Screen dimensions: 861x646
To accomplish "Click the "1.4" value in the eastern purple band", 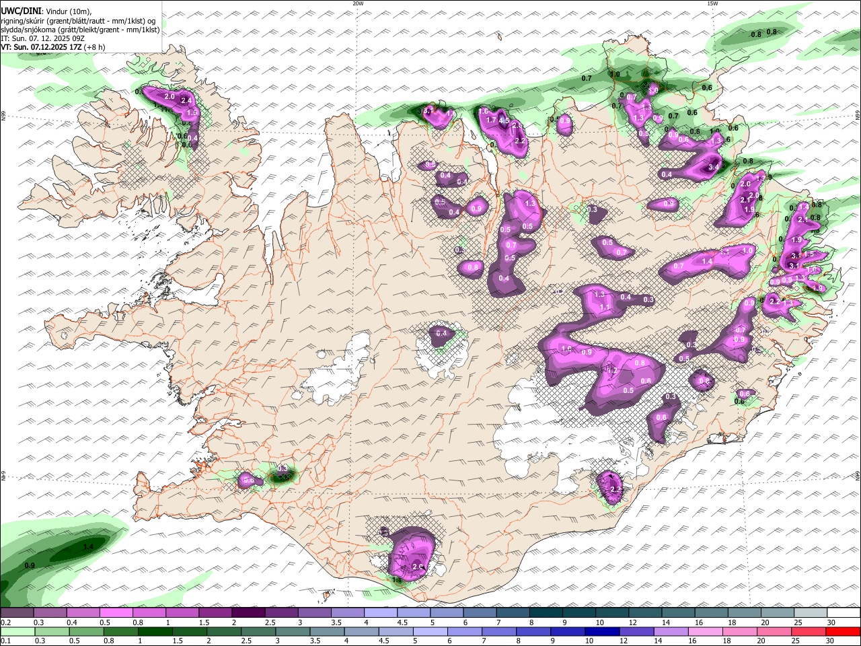I will pyautogui.click(x=707, y=261).
